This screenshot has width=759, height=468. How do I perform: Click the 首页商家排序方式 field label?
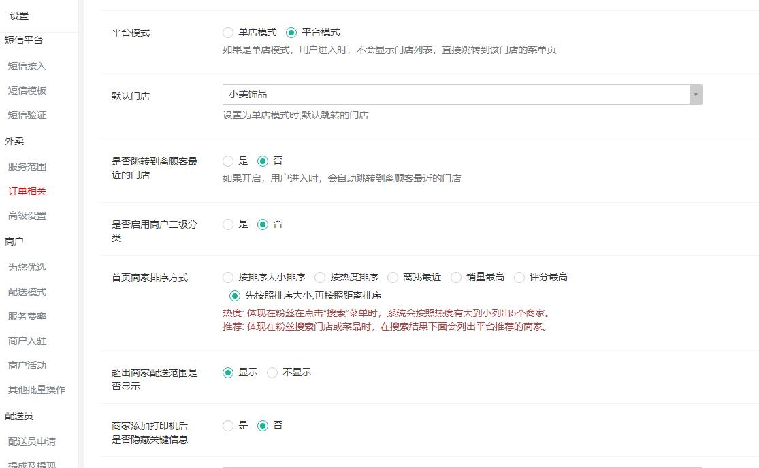tap(150, 278)
